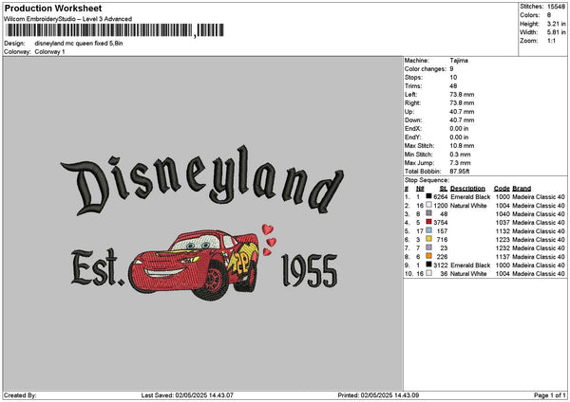Click the Last Saved timestamp in the footer

[x=187, y=395]
